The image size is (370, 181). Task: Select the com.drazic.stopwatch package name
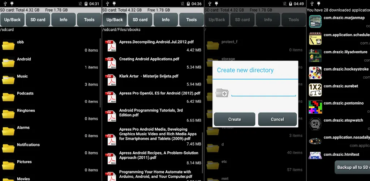tap(343, 120)
